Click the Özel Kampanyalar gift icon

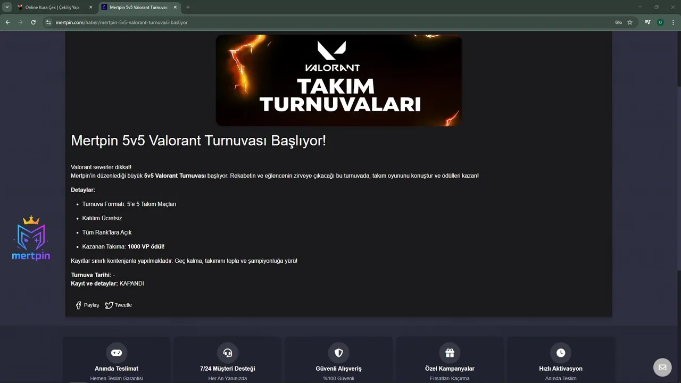[450, 353]
